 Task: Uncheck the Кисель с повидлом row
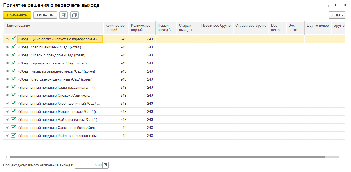click(x=13, y=55)
